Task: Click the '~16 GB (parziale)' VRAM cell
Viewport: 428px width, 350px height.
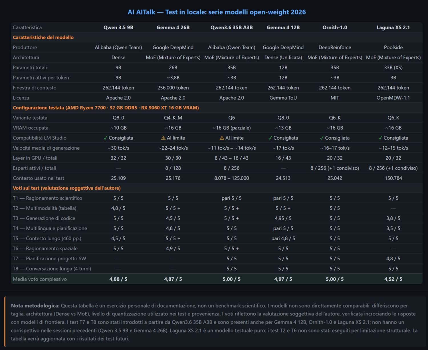Action: (x=232, y=128)
